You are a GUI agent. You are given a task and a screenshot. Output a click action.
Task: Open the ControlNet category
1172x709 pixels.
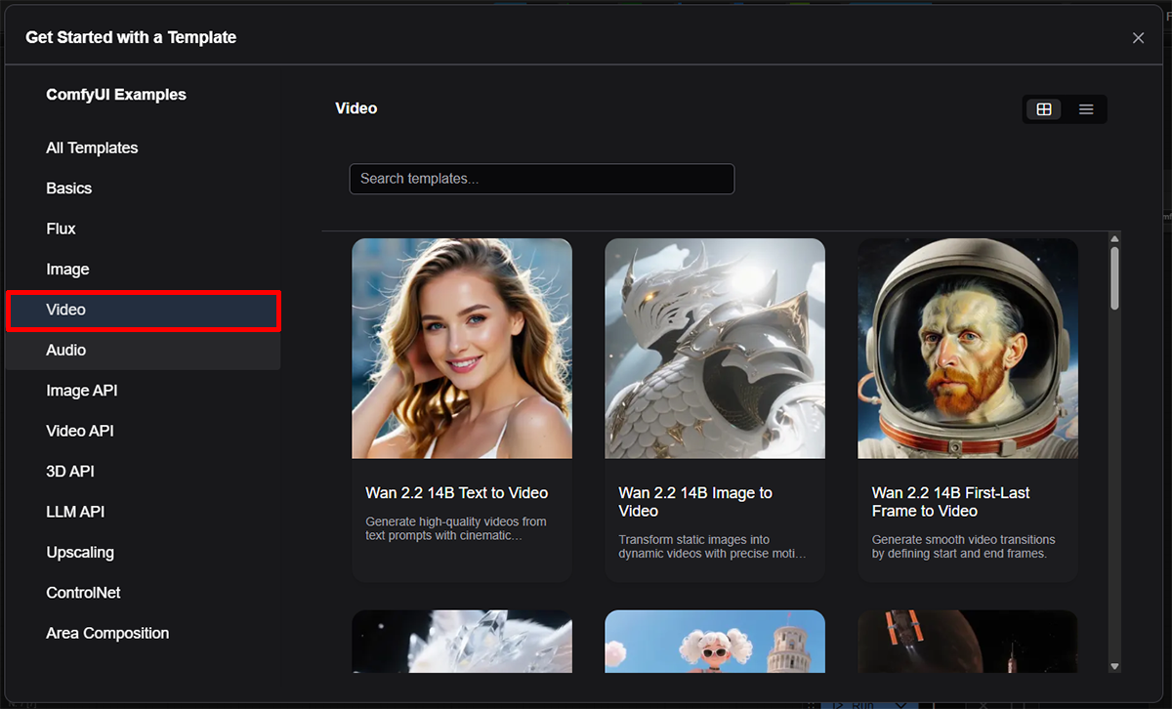click(143, 593)
